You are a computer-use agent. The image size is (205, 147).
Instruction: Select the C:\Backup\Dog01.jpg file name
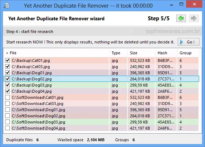tap(32, 73)
